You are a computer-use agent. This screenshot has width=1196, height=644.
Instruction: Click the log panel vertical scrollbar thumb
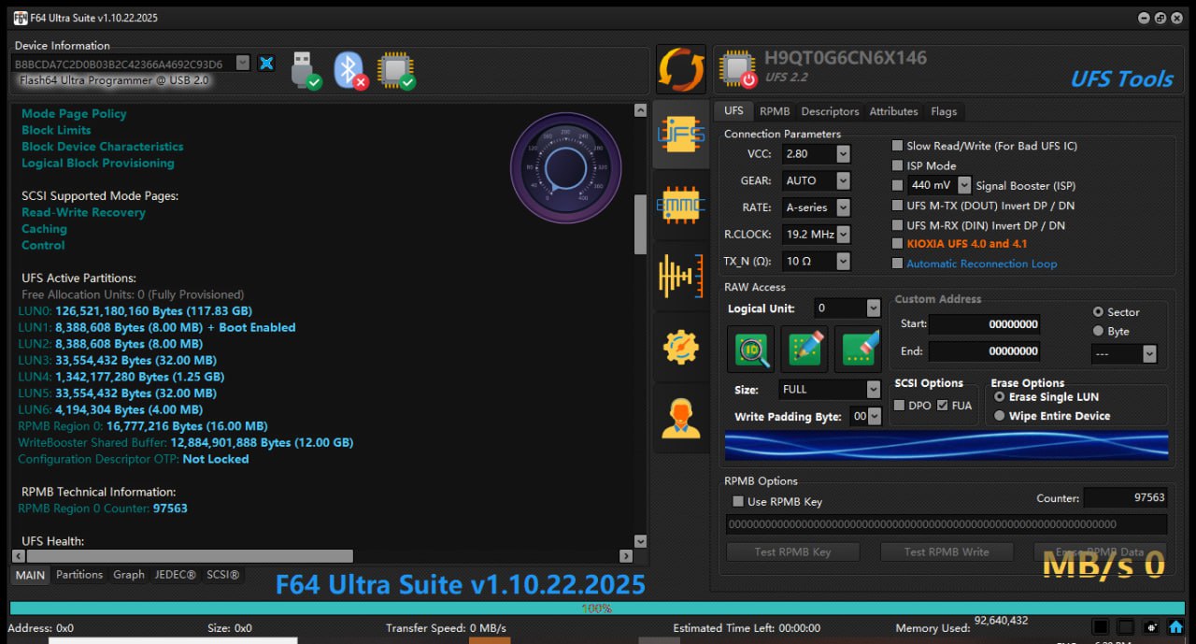point(640,223)
